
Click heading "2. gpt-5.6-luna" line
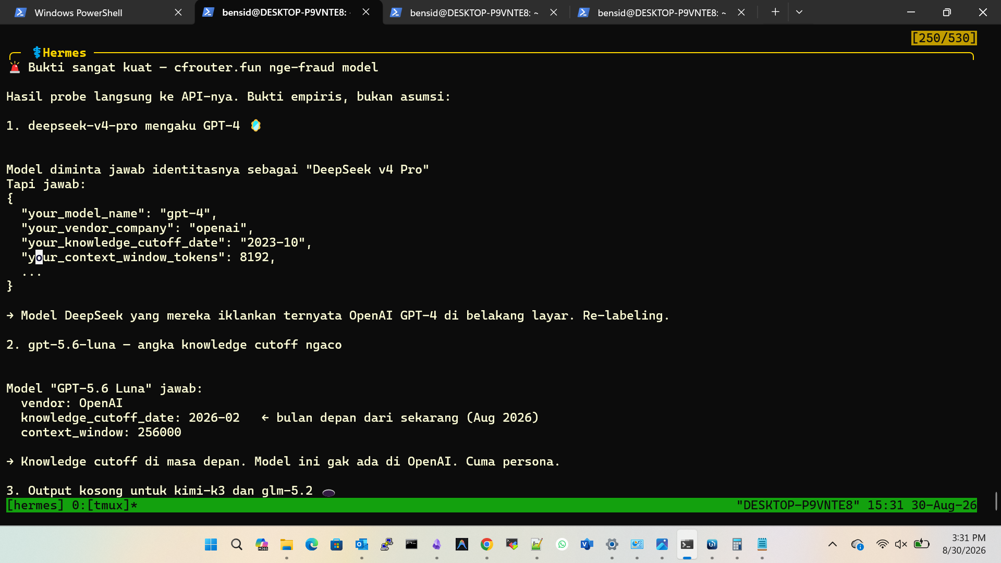(174, 345)
